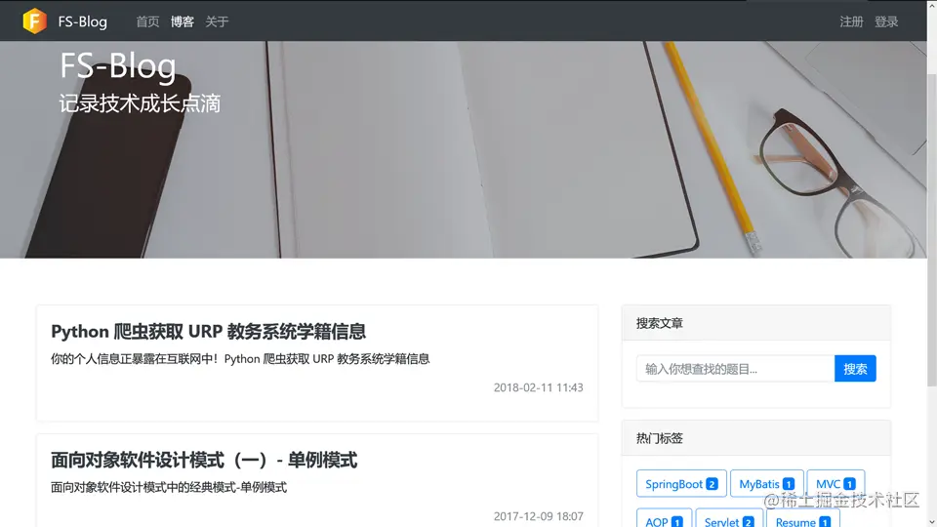937x527 pixels.
Task: Select the AOP tag
Action: pyautogui.click(x=664, y=518)
